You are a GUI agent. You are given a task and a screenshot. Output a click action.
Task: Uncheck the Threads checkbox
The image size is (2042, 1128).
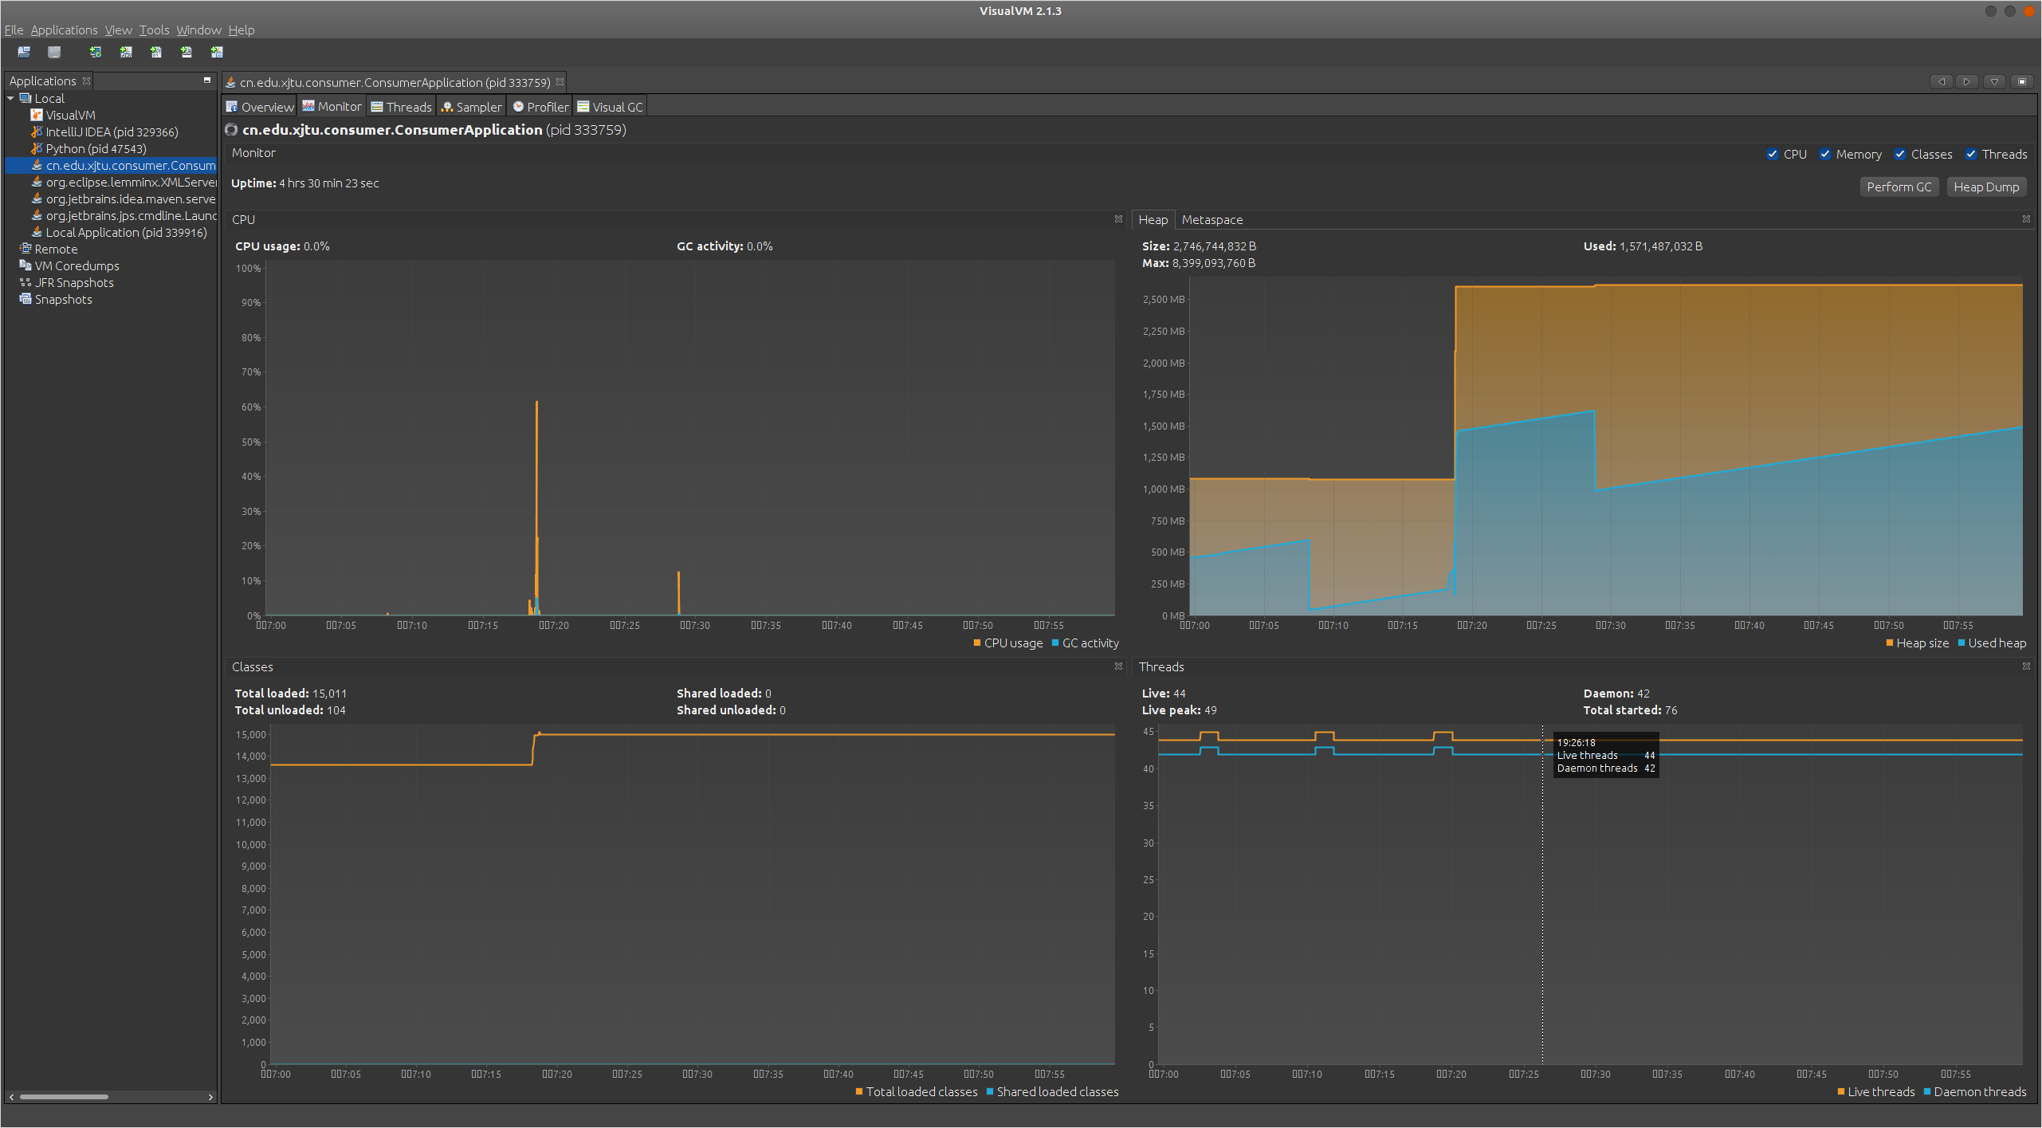tap(1970, 155)
